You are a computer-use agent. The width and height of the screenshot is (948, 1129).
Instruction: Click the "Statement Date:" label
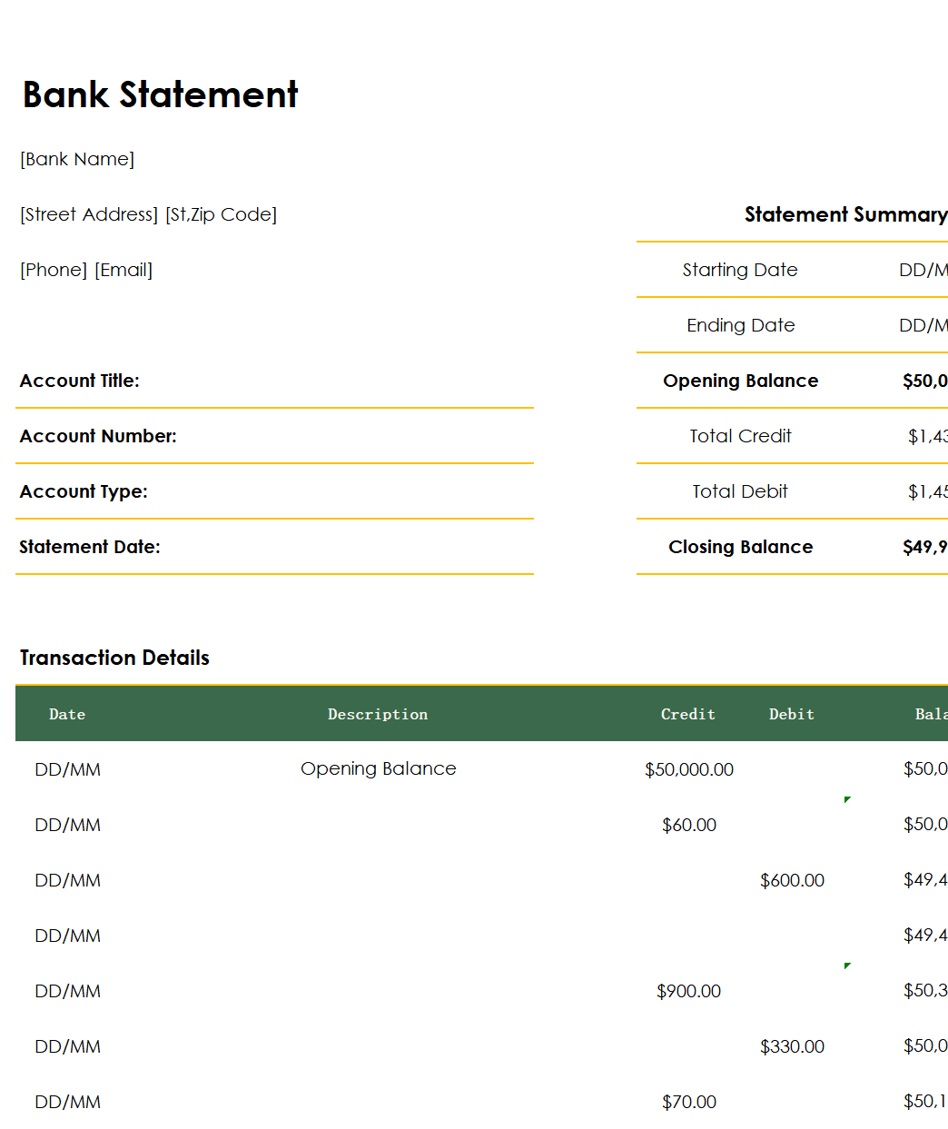90,547
